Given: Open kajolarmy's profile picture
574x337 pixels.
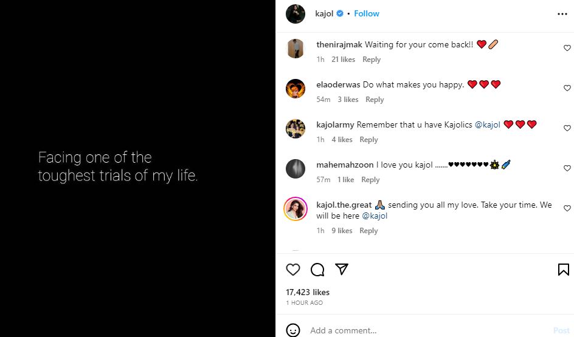Looking at the screenshot, I should tap(296, 129).
